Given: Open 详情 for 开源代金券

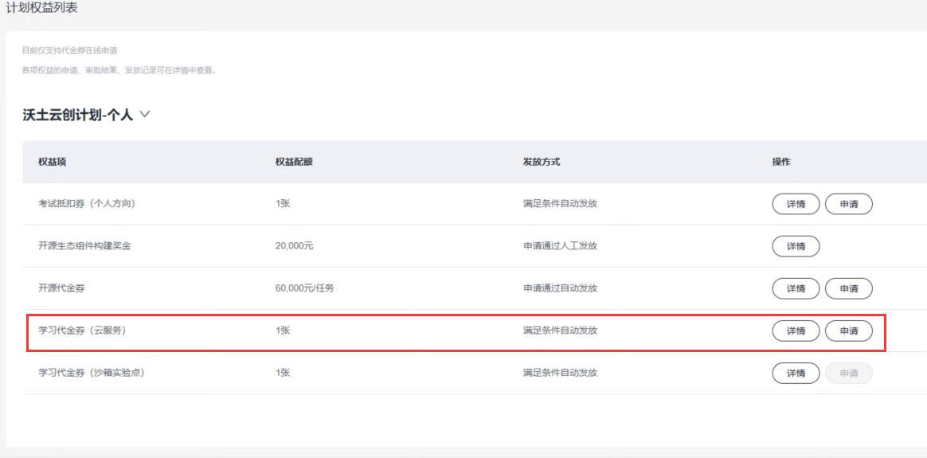Looking at the screenshot, I should 796,288.
